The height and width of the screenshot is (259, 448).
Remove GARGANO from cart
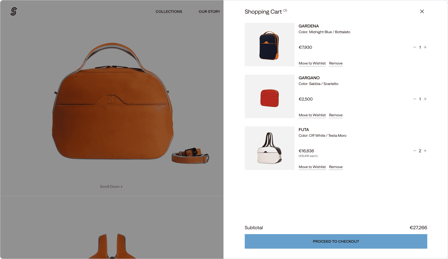click(336, 115)
